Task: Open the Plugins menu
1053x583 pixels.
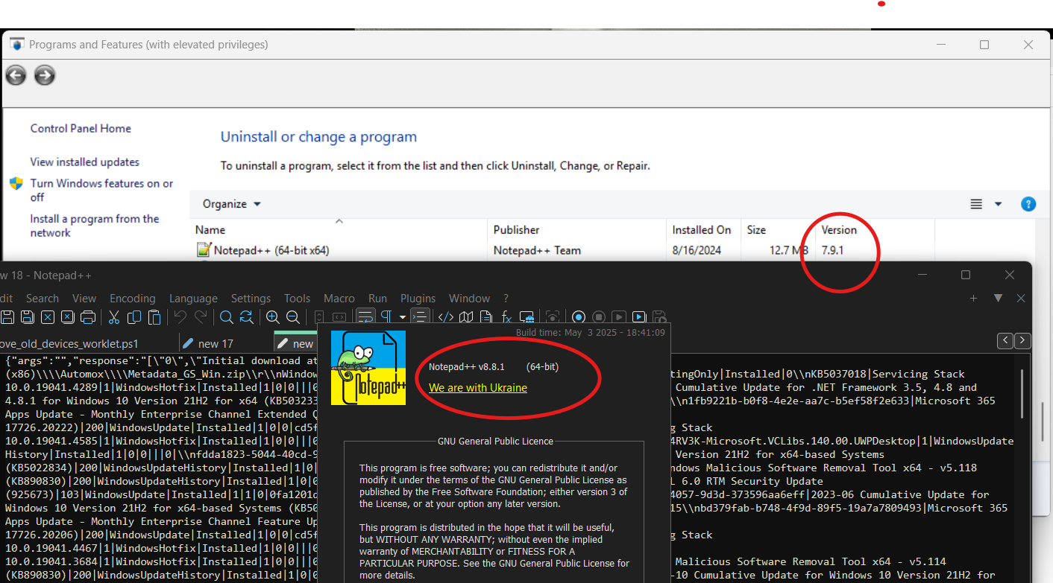Action: click(418, 298)
